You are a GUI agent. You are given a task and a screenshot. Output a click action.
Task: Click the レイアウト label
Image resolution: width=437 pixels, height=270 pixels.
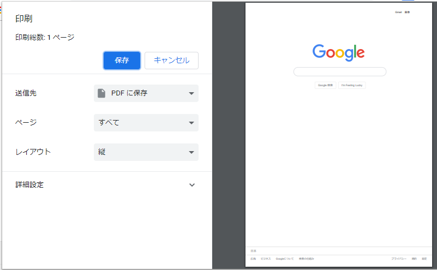pos(33,152)
